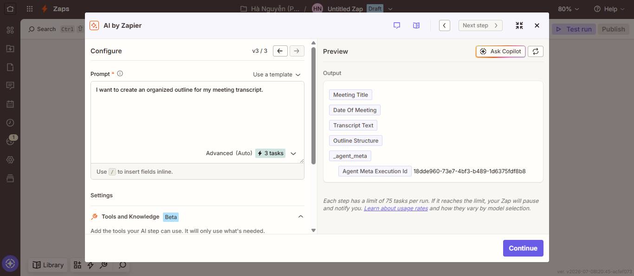Click the Untitled Zap title
This screenshot has width=634, height=276.
tap(345, 9)
